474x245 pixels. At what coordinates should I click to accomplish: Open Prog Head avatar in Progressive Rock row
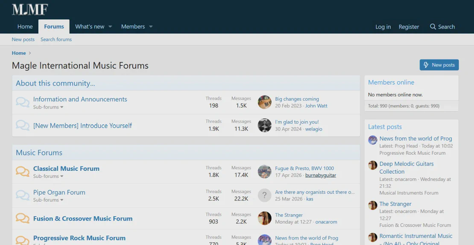point(264,240)
